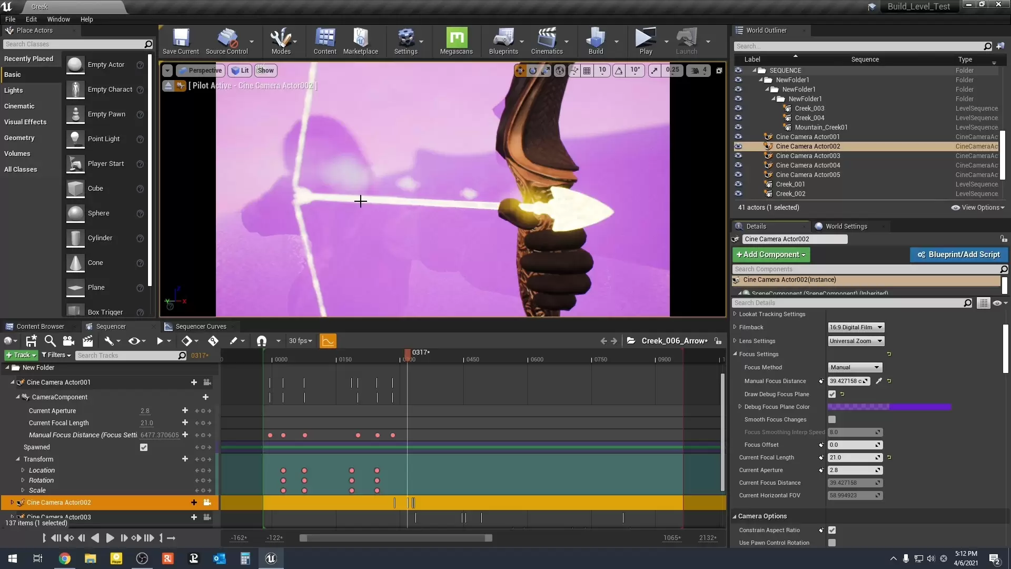Open the Window menu
1011x569 pixels.
pos(58,19)
